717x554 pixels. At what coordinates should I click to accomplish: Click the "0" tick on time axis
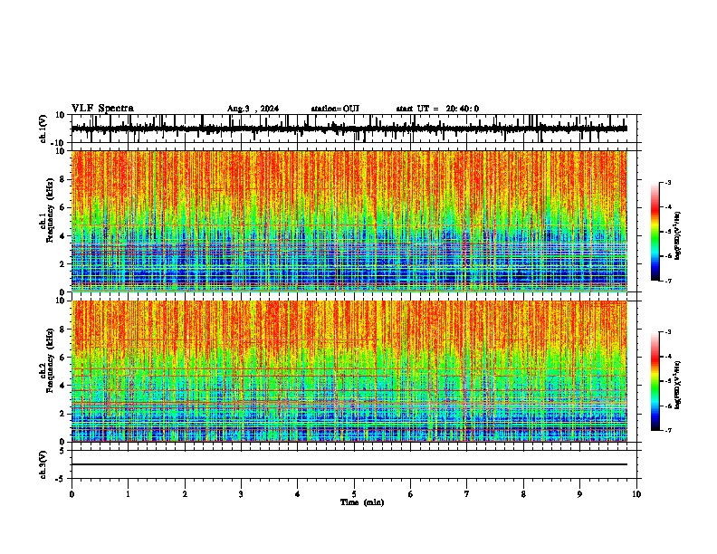72,494
